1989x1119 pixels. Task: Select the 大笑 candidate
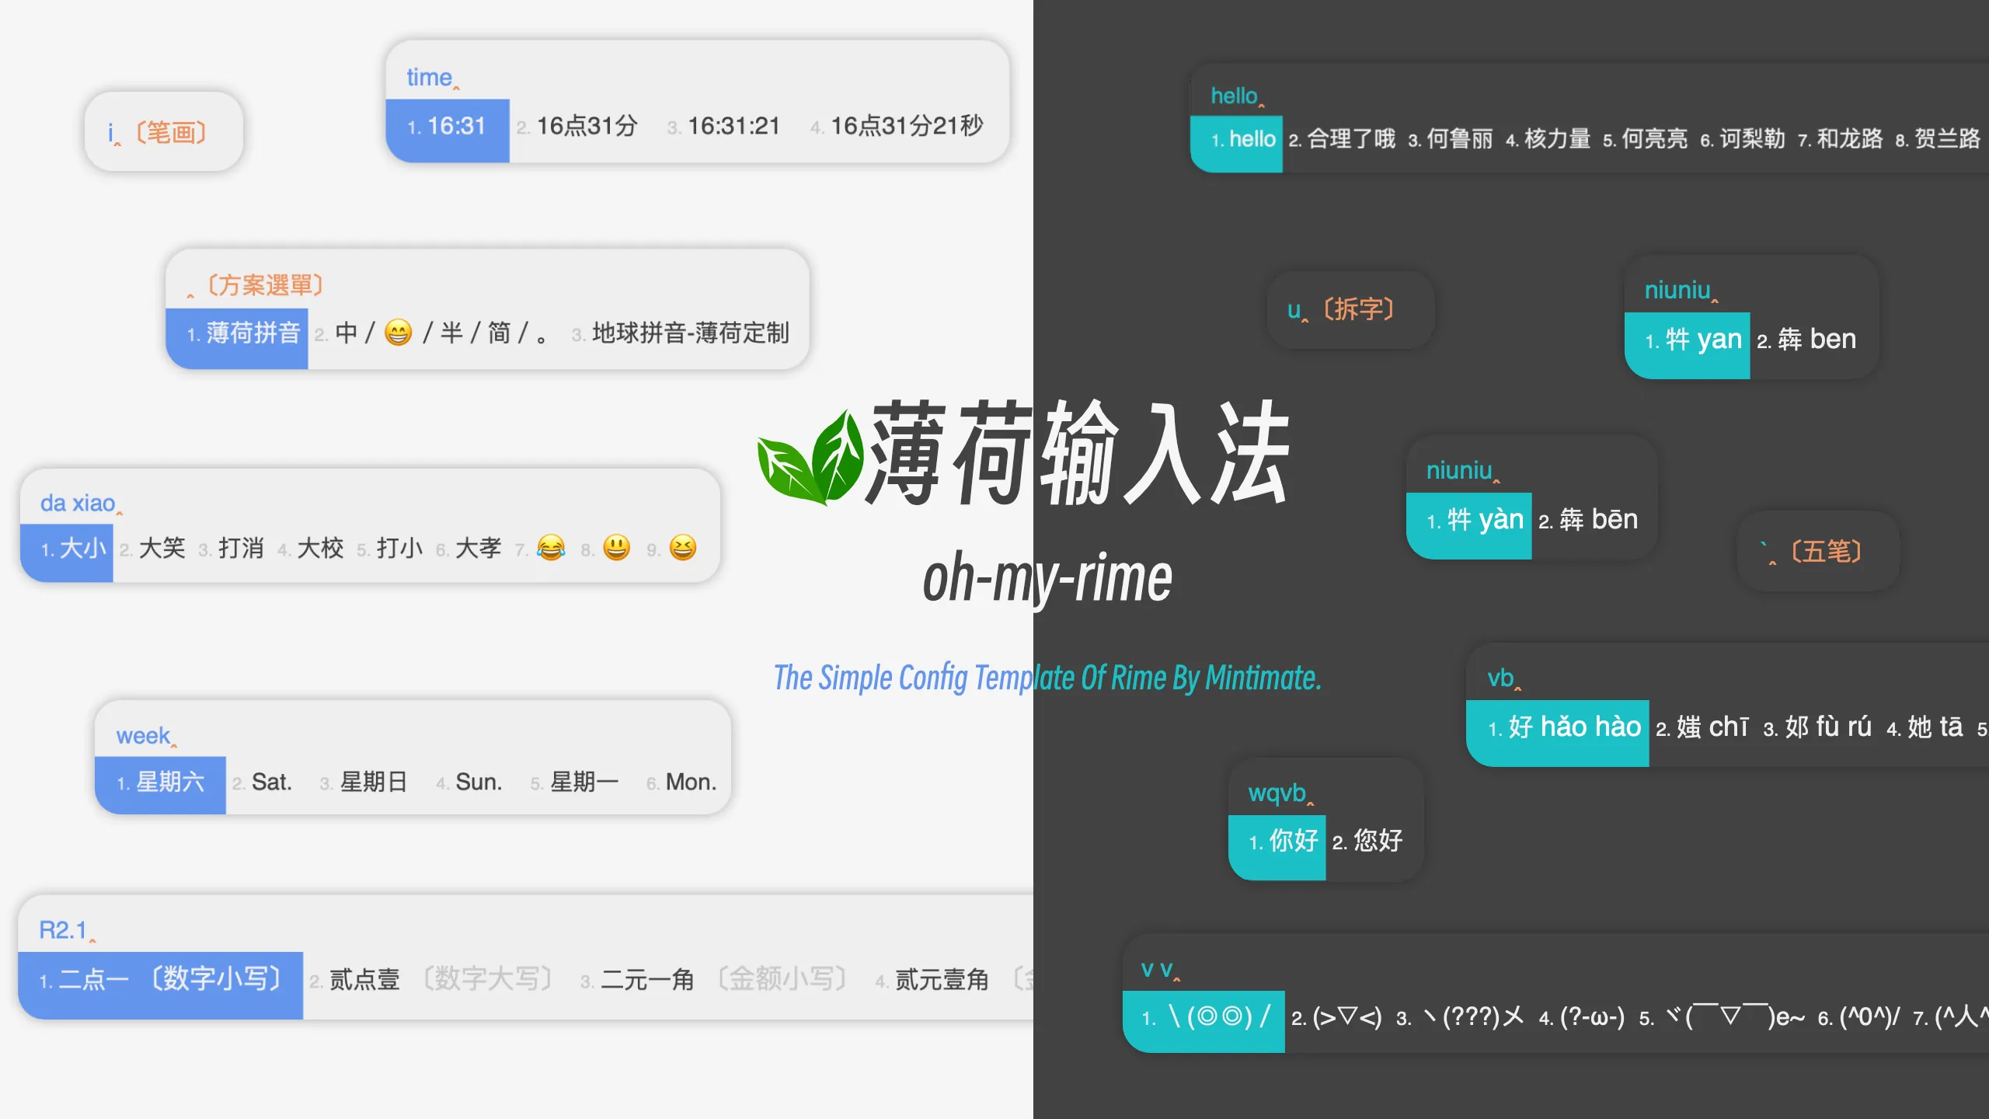click(162, 549)
